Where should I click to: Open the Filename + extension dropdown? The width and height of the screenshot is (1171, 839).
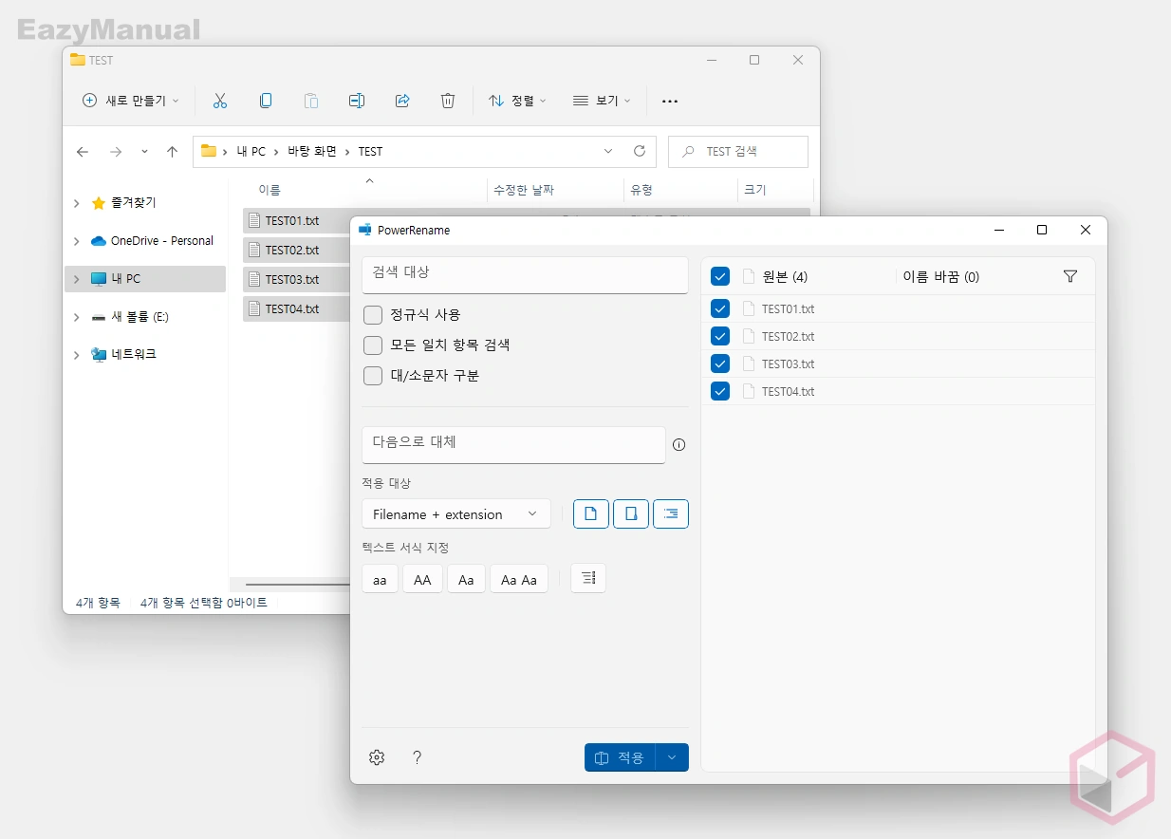pos(455,514)
